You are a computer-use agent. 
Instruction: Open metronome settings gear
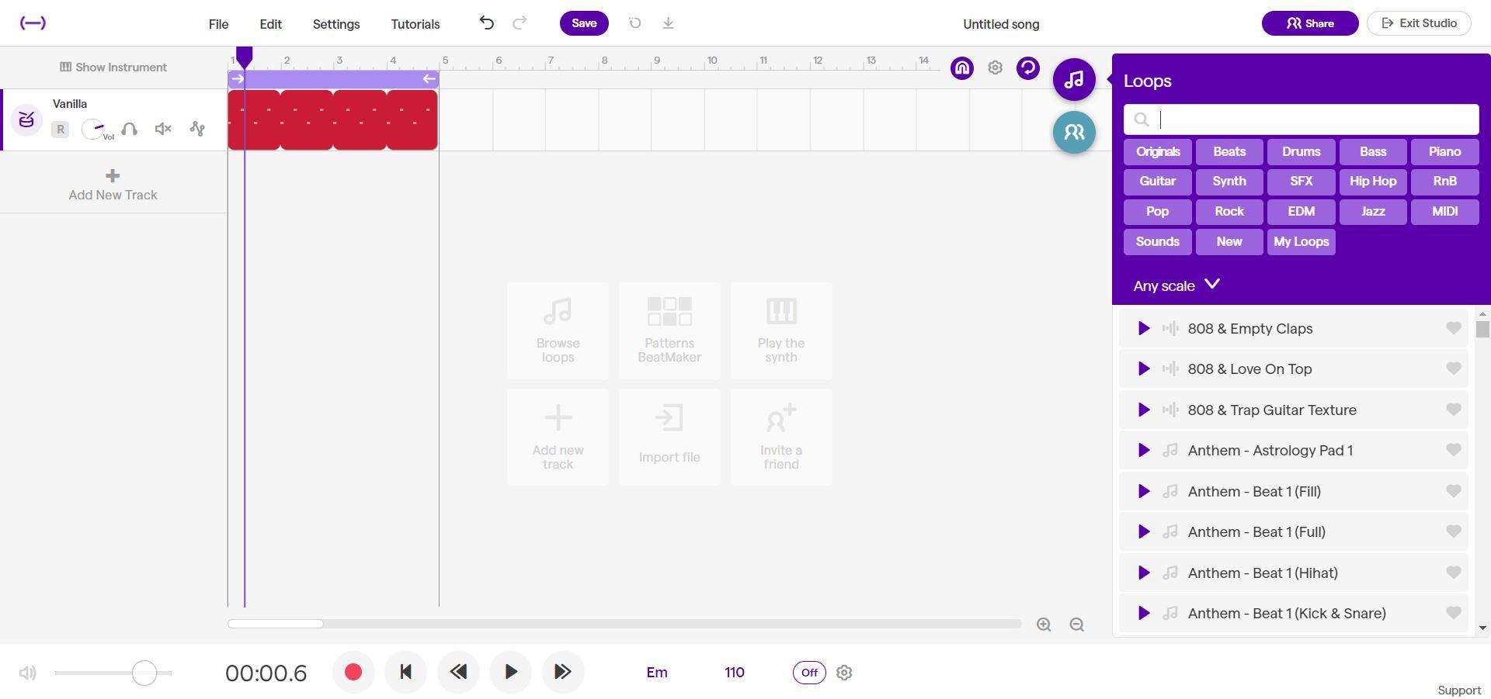pyautogui.click(x=844, y=673)
